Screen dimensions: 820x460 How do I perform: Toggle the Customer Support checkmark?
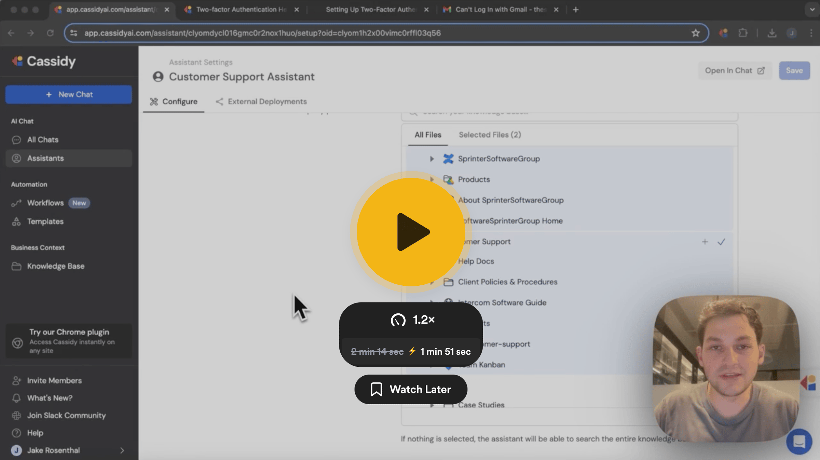coord(721,242)
